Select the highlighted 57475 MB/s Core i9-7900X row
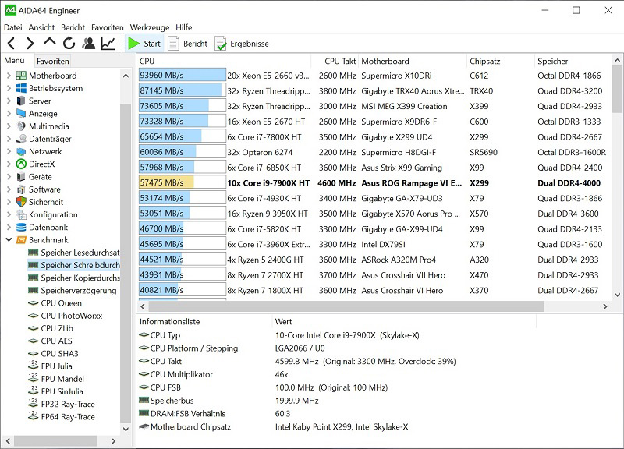Image resolution: width=624 pixels, height=449 pixels. coord(374,183)
